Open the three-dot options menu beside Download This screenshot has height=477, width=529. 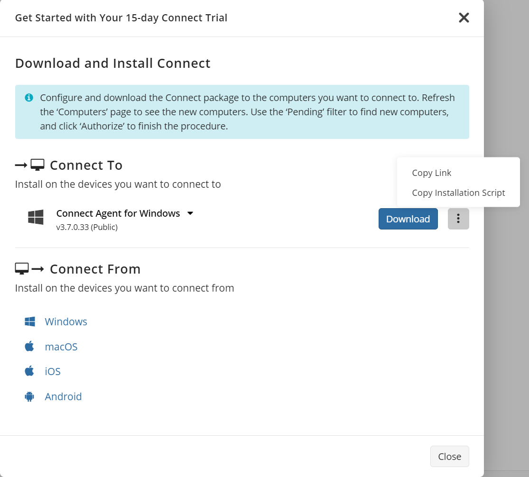(458, 219)
